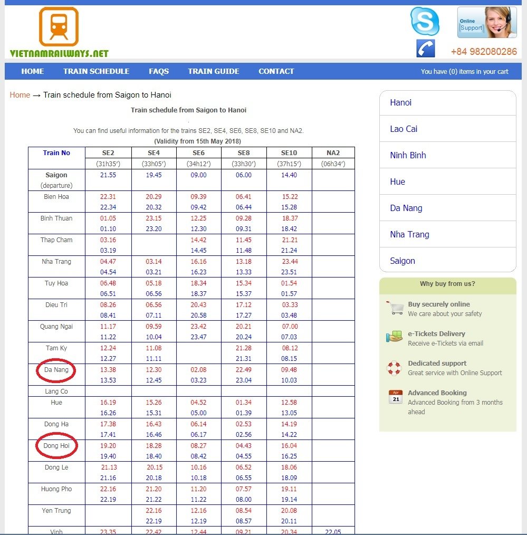Open the TRAIN SCHEDULE menu item
Image resolution: width=527 pixels, height=535 pixels.
click(96, 71)
